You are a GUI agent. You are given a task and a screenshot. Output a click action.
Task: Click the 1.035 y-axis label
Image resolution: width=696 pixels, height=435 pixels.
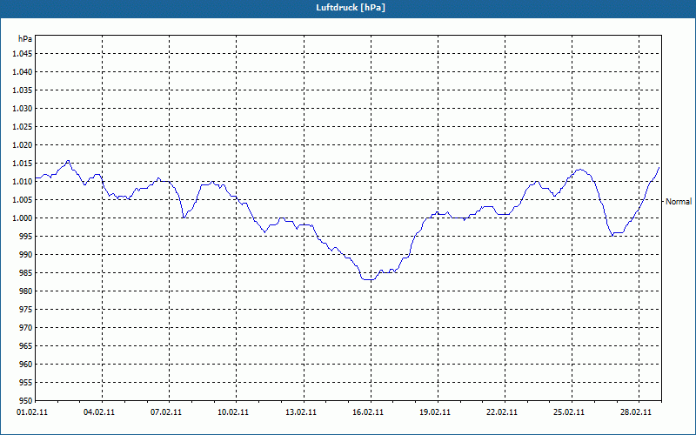[23, 90]
